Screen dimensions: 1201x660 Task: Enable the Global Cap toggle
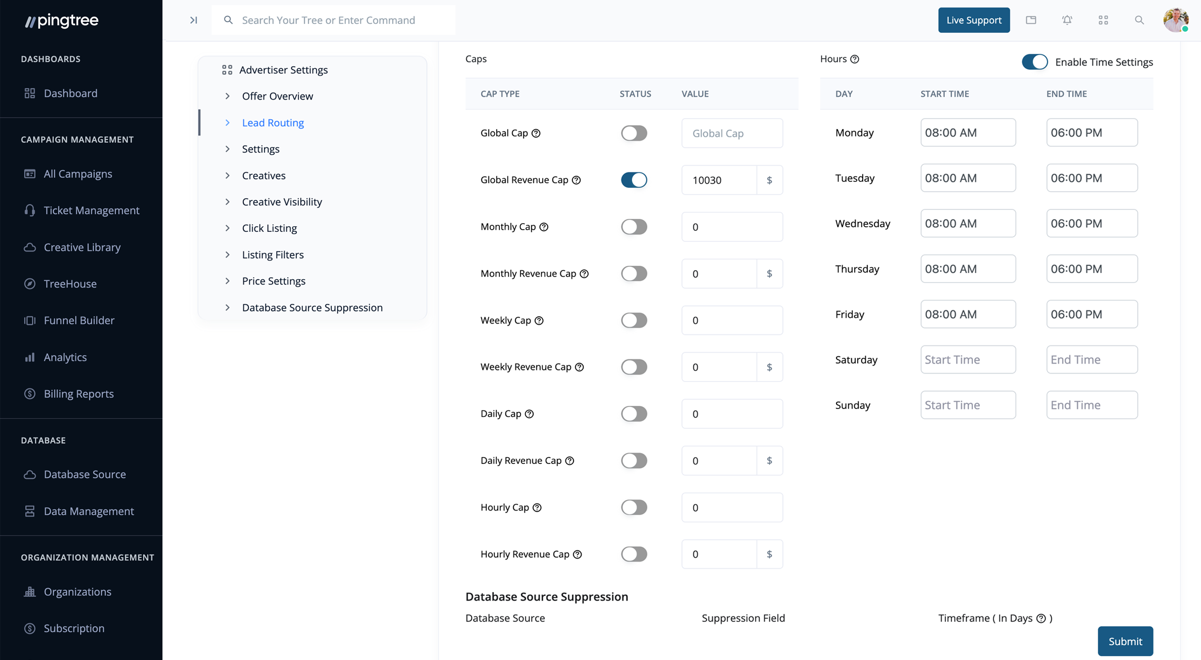[634, 133]
